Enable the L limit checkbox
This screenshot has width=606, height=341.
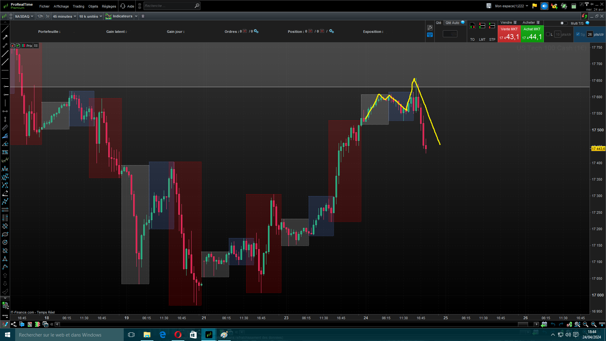tap(548, 34)
